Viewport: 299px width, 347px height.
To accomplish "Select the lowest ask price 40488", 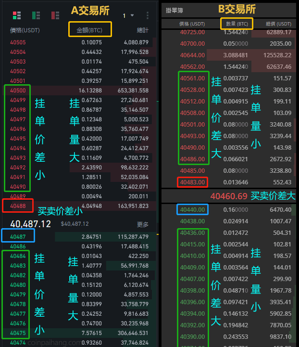I will (18, 206).
